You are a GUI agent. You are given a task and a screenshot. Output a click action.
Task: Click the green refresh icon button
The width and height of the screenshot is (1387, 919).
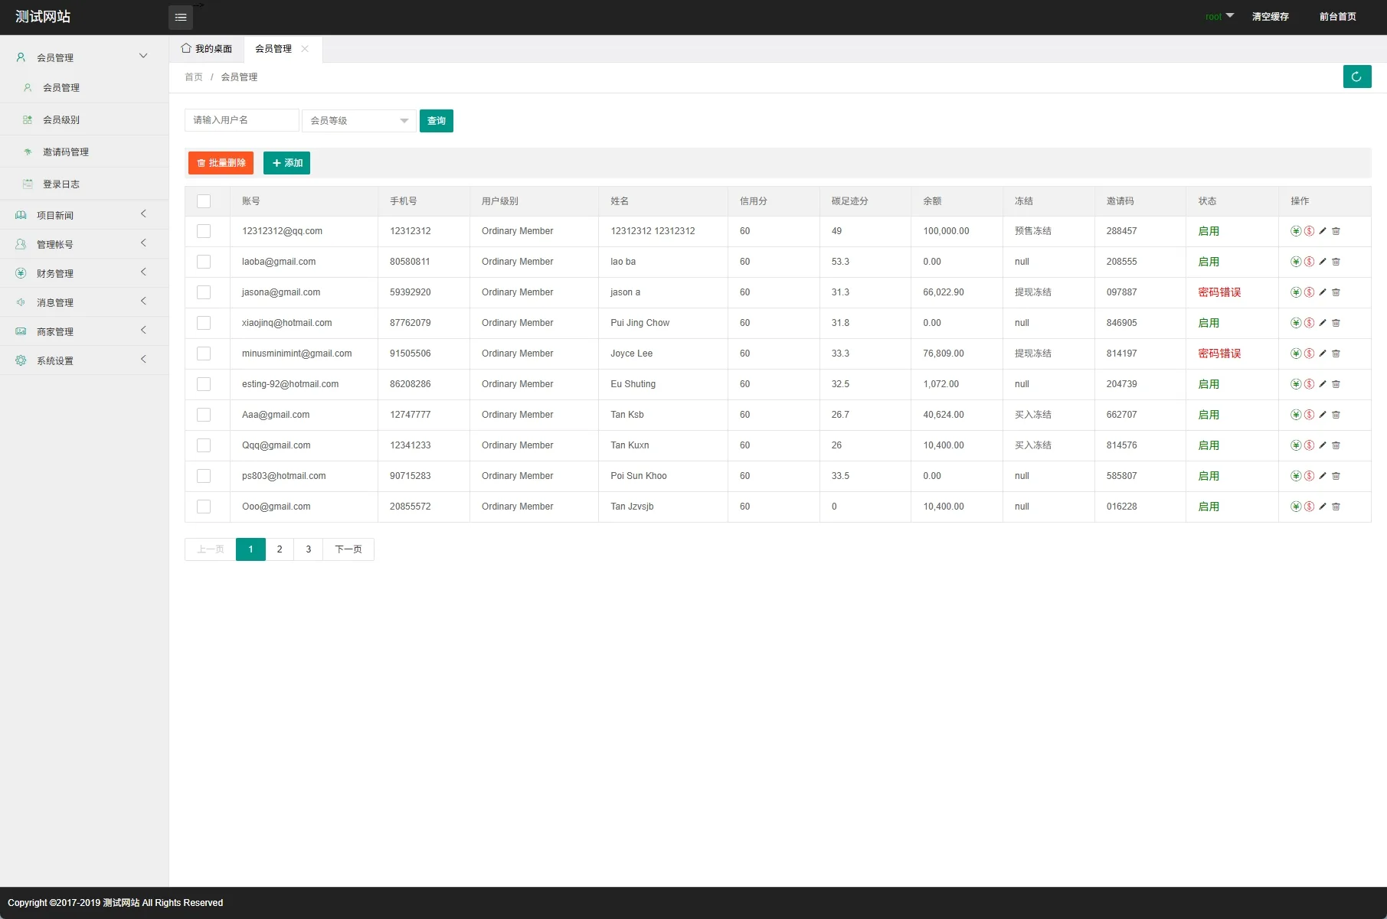(1356, 77)
